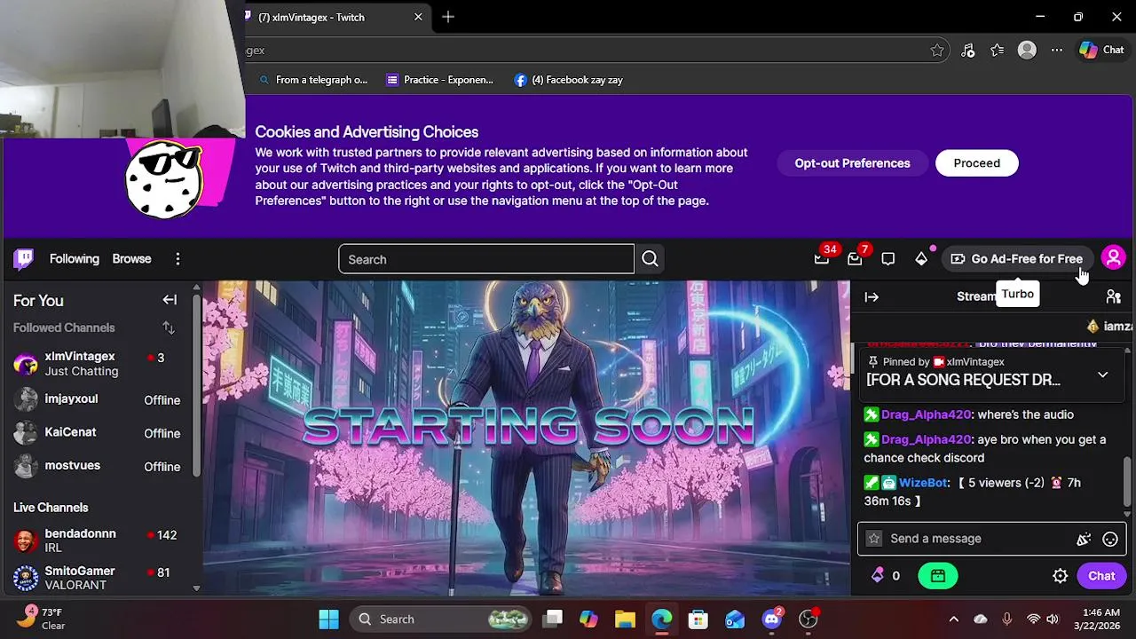This screenshot has width=1136, height=639.
Task: Click the Twitch logo home icon
Action: [24, 259]
